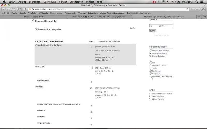
Task: Click the iCloud tabs toolbar icon
Action: (13, 9)
